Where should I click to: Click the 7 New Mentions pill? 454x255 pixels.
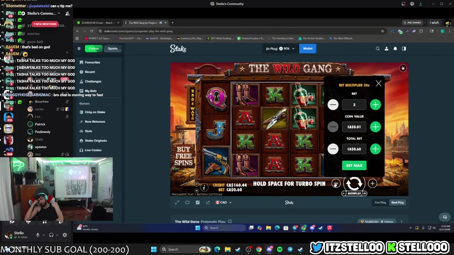(45, 24)
